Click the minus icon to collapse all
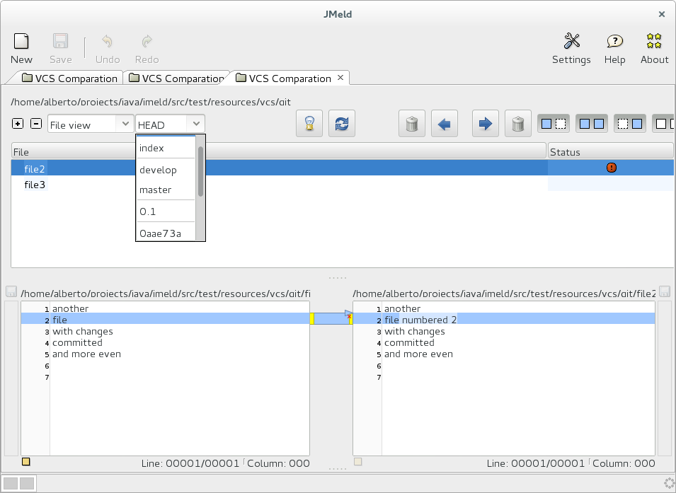The height and width of the screenshot is (493, 676). tap(36, 124)
